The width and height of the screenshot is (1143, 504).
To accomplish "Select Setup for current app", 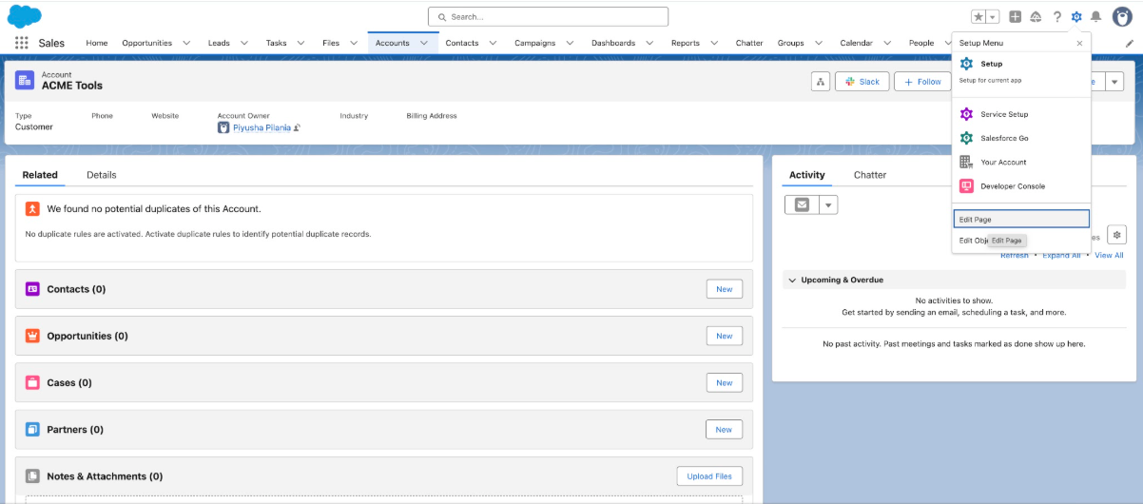I will point(1021,70).
